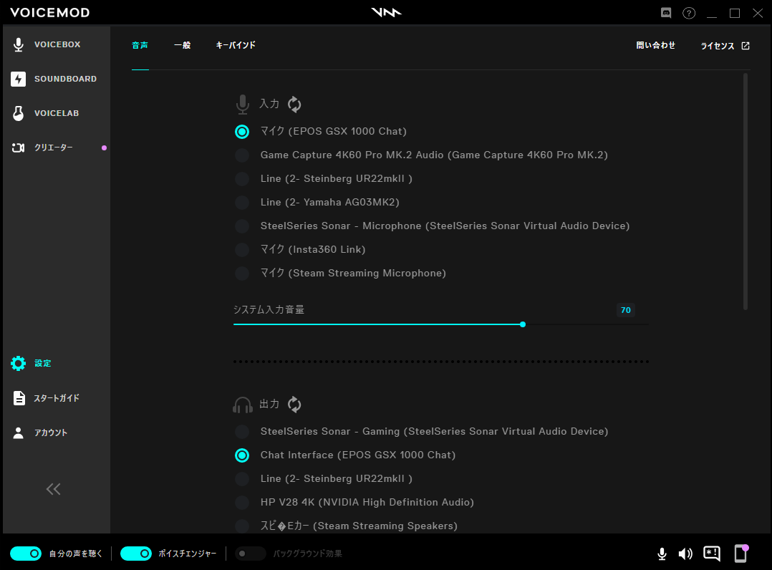This screenshot has height=570, width=772.
Task: Select HP V28 4K (NVIDIA High Definition Audio) output
Action: 354,503
